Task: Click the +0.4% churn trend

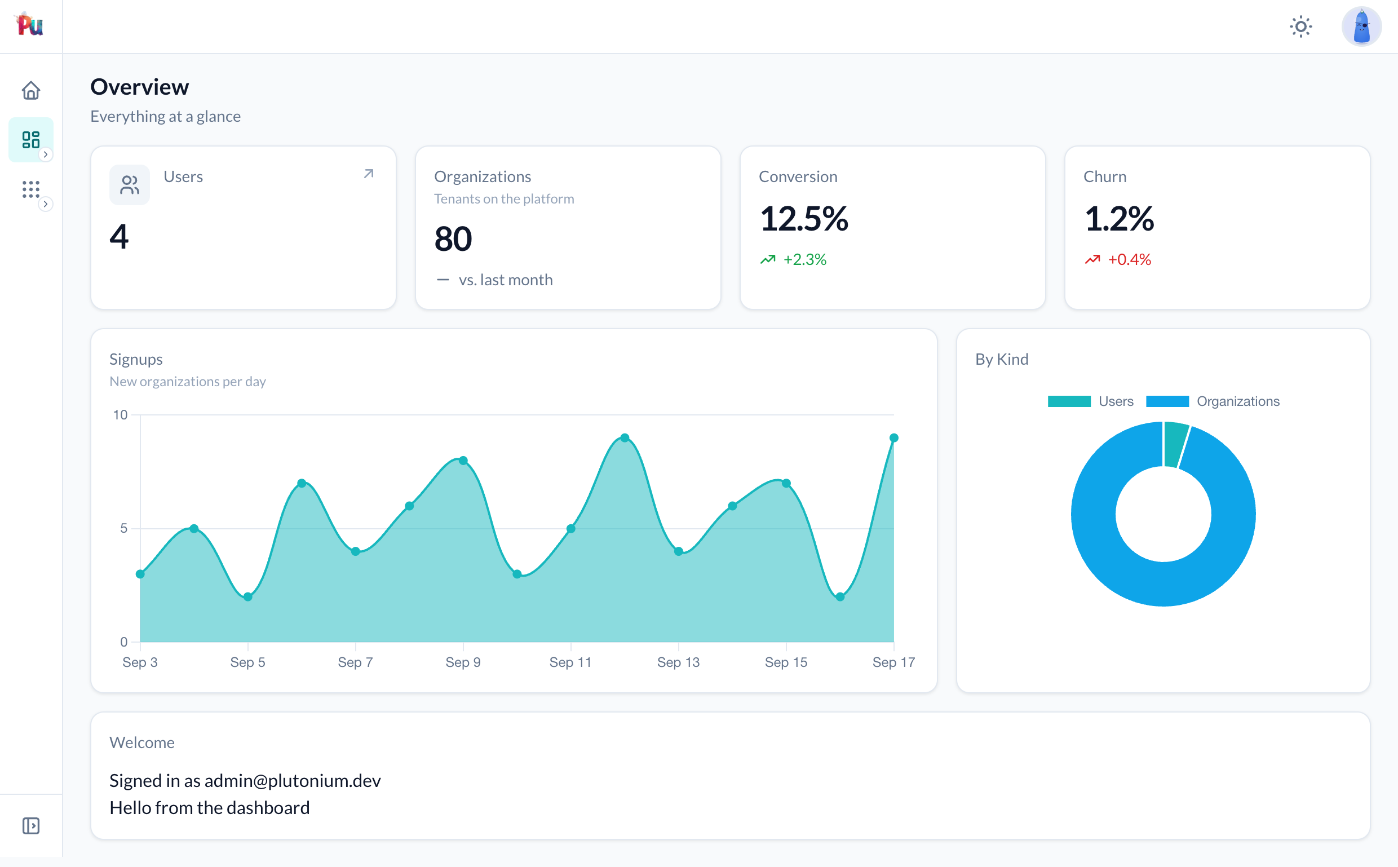Action: click(1118, 260)
